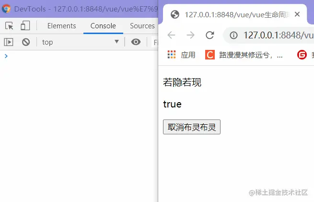The width and height of the screenshot is (314, 202).
Task: Switch to the Console tab
Action: click(x=103, y=26)
